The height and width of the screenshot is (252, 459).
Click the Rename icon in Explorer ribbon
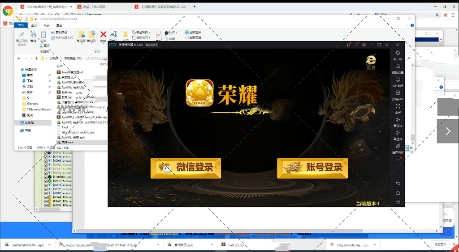pos(113,35)
